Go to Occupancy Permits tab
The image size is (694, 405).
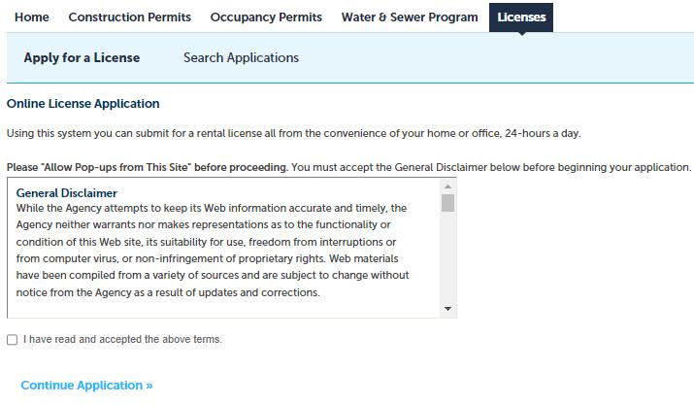point(266,17)
